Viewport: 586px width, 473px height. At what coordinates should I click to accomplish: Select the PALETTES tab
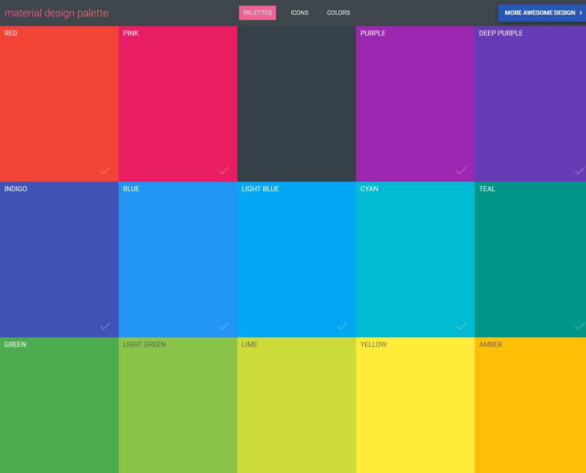pyautogui.click(x=257, y=13)
